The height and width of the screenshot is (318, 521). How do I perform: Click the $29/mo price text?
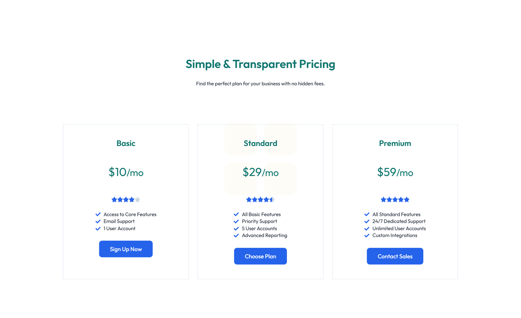[260, 172]
